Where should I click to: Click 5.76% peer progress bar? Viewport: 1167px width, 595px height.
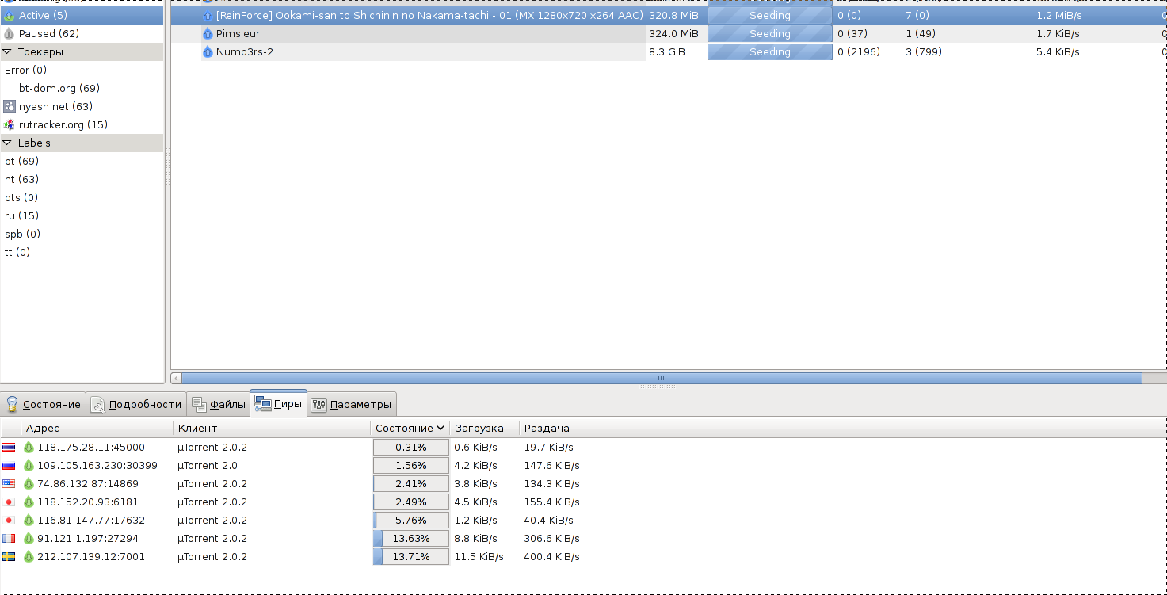(410, 520)
